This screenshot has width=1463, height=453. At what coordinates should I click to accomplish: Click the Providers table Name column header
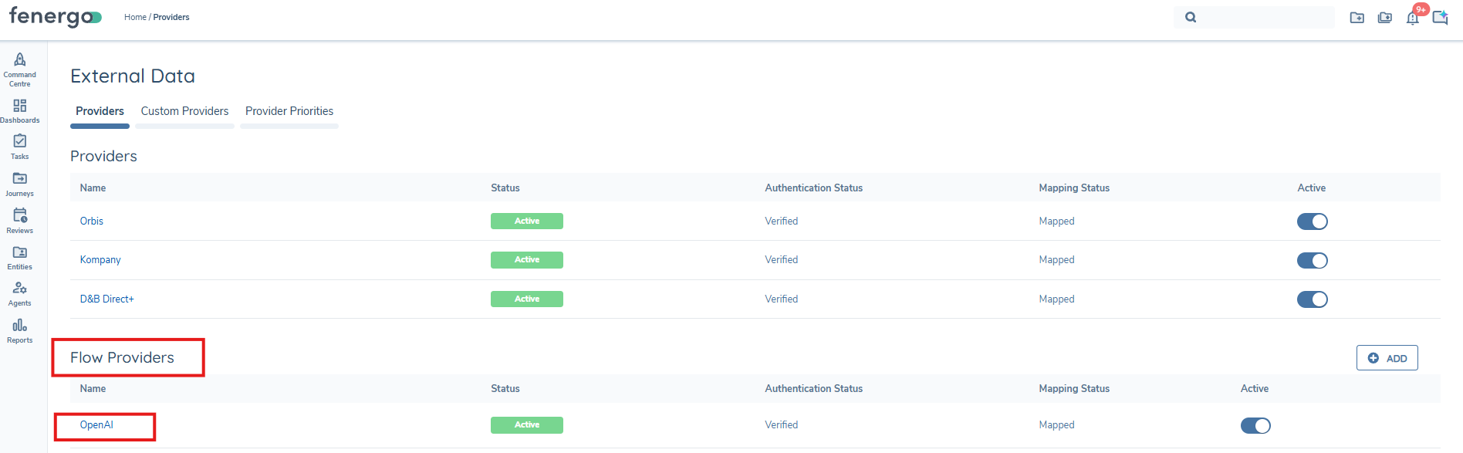pyautogui.click(x=93, y=188)
